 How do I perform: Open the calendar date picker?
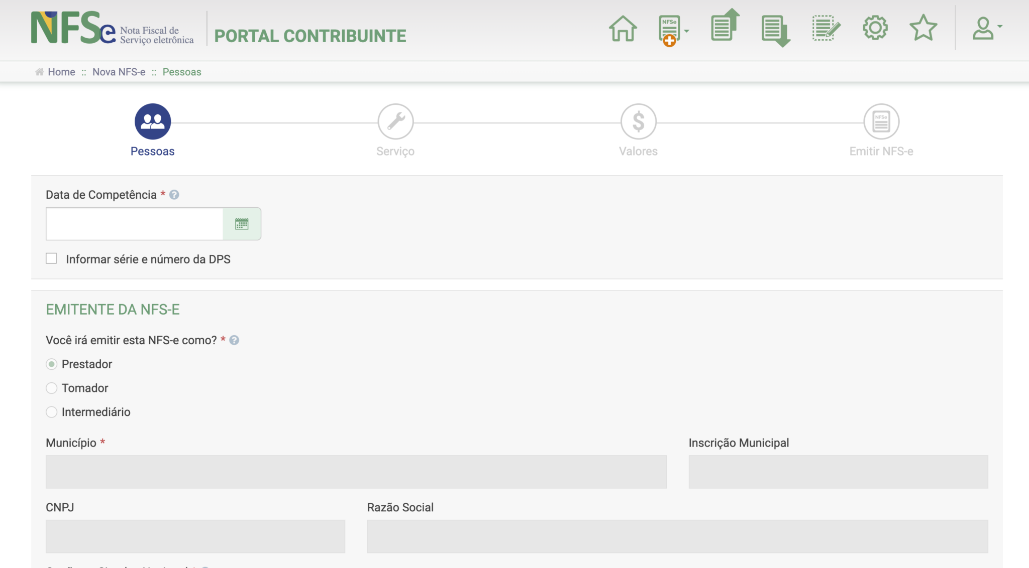click(242, 224)
